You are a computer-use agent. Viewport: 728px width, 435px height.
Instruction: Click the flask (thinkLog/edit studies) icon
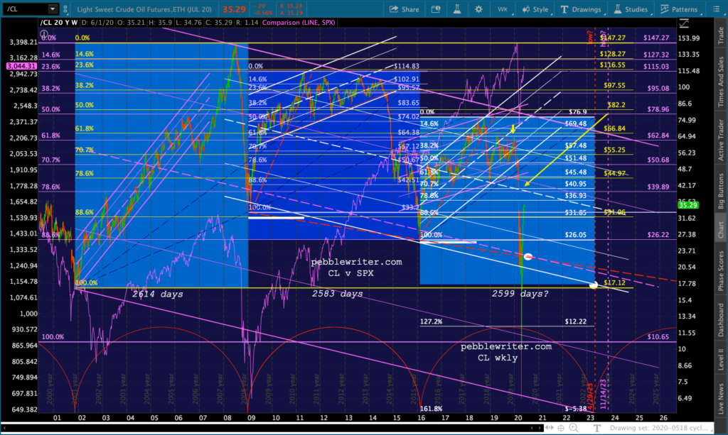pyautogui.click(x=457, y=9)
